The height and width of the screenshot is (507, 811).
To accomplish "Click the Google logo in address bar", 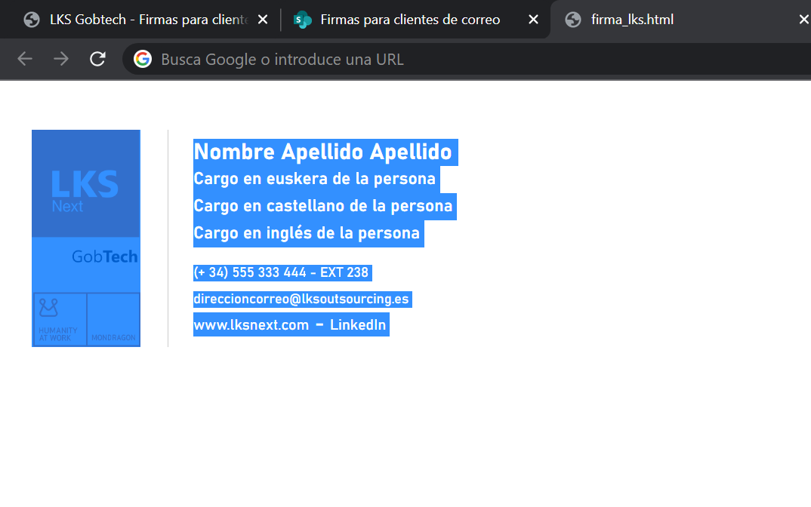I will click(143, 59).
